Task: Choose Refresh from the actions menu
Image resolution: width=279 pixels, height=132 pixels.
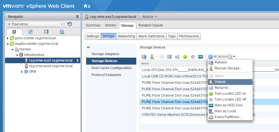Action: point(230,62)
